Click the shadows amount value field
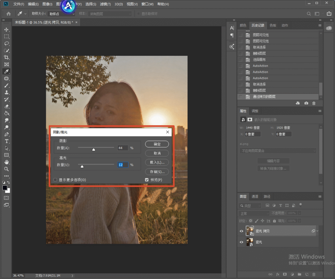The height and width of the screenshot is (279, 335). click(123, 148)
